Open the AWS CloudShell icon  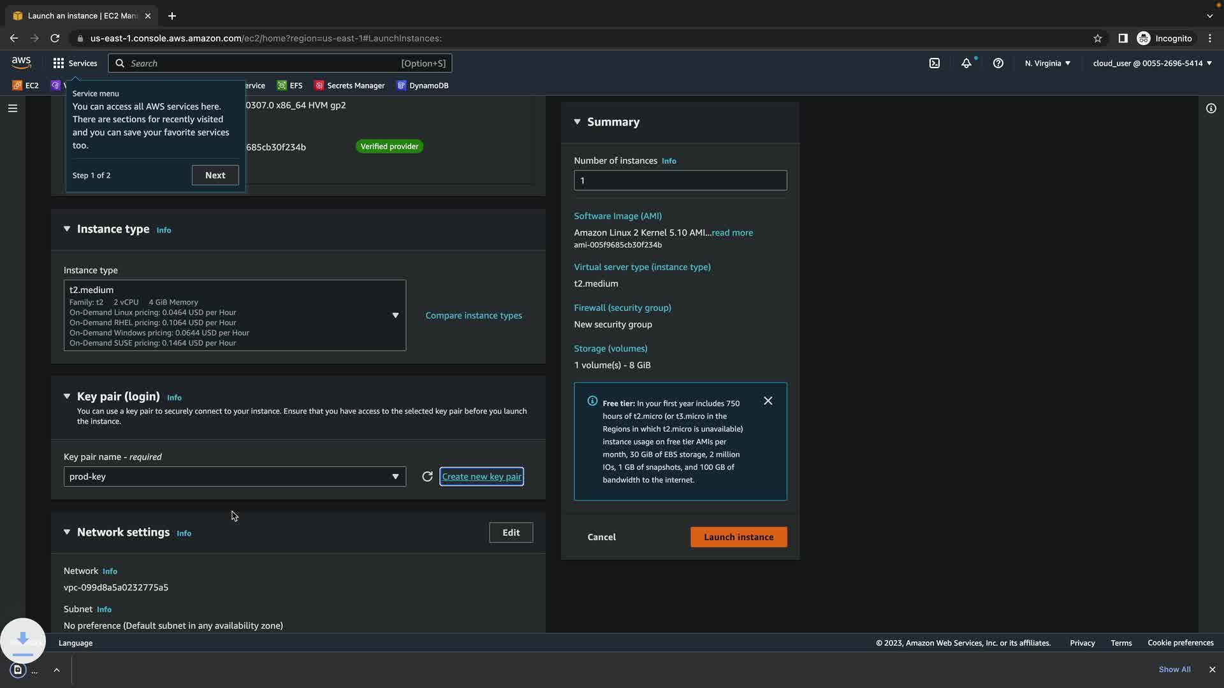point(934,63)
